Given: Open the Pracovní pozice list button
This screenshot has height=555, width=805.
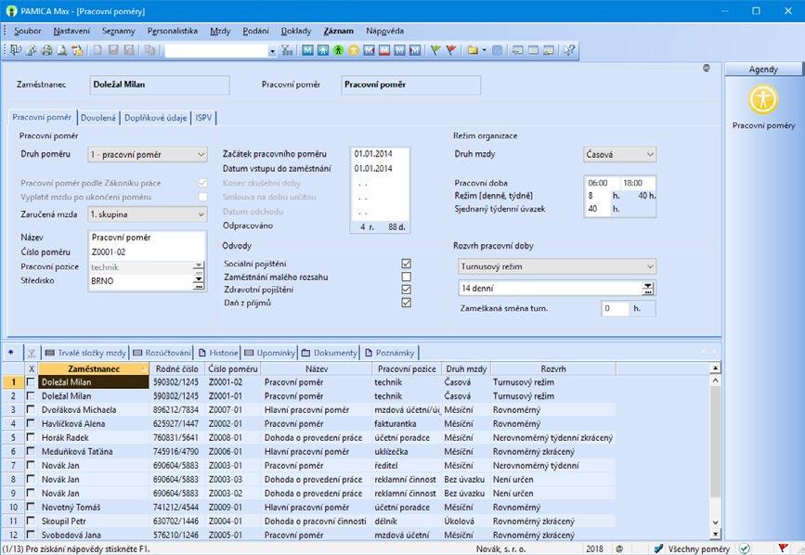Looking at the screenshot, I should pyautogui.click(x=198, y=266).
